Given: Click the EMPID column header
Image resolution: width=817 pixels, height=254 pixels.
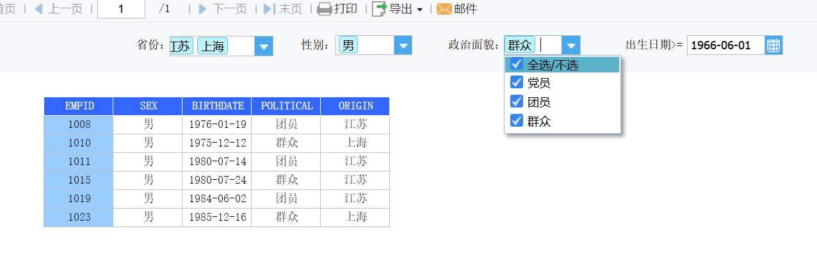Looking at the screenshot, I should pos(78,106).
